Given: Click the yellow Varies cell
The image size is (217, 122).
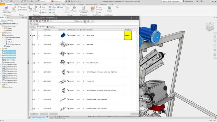Looking at the screenshot, I should [x=128, y=35].
